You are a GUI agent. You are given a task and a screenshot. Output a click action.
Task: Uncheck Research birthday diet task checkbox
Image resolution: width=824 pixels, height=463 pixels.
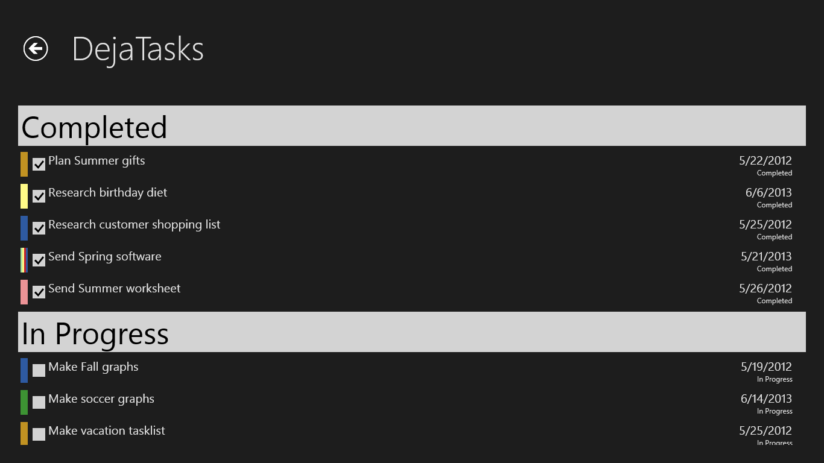(x=39, y=196)
